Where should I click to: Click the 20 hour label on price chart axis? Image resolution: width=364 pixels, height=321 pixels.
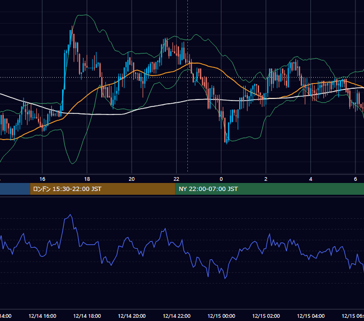click(132, 179)
